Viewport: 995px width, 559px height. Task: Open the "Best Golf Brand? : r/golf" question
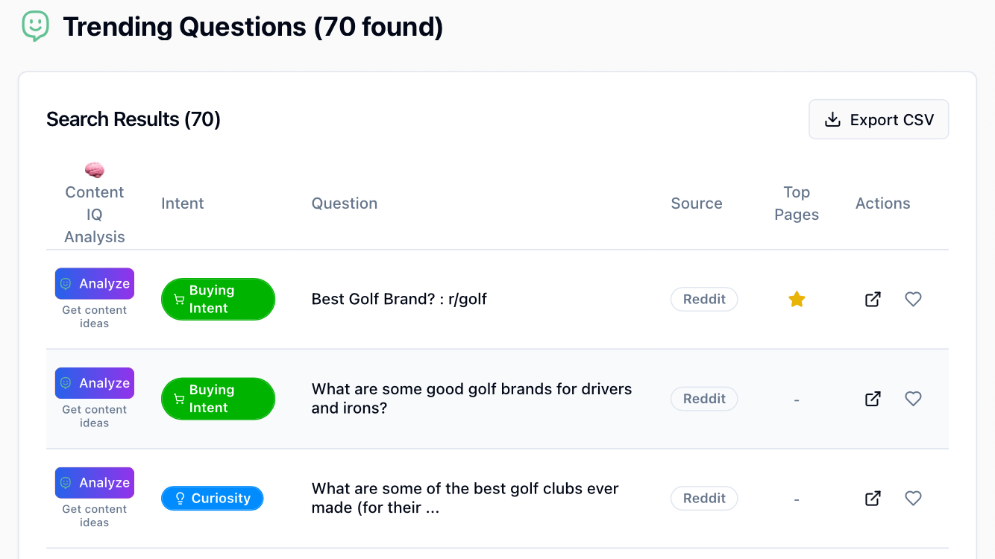tap(399, 299)
